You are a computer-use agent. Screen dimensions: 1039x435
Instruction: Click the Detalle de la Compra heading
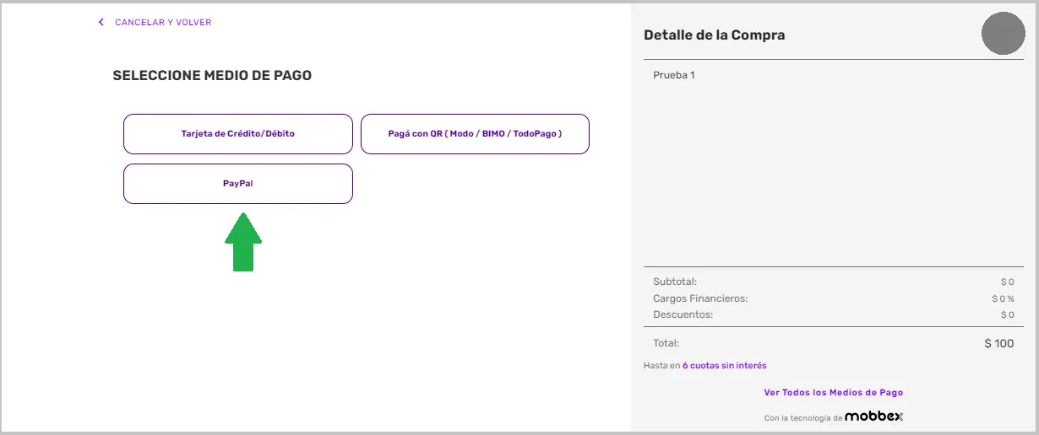(x=715, y=35)
